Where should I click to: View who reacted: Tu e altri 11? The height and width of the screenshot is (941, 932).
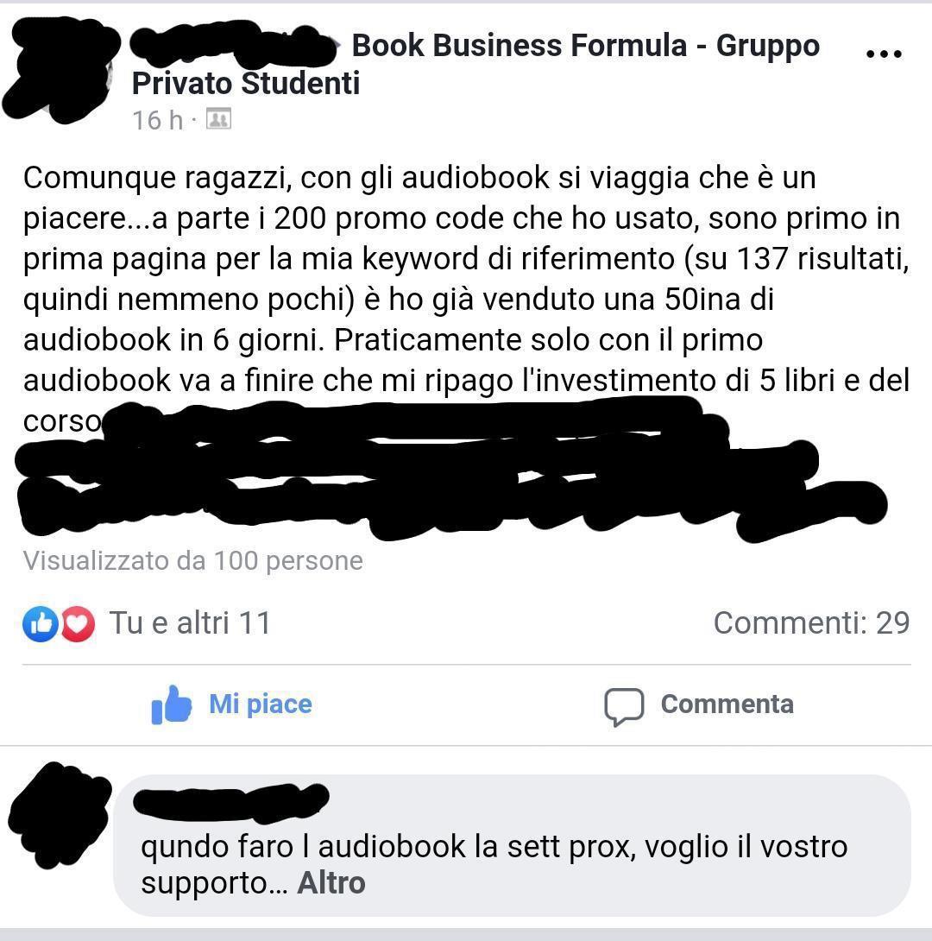click(x=190, y=623)
